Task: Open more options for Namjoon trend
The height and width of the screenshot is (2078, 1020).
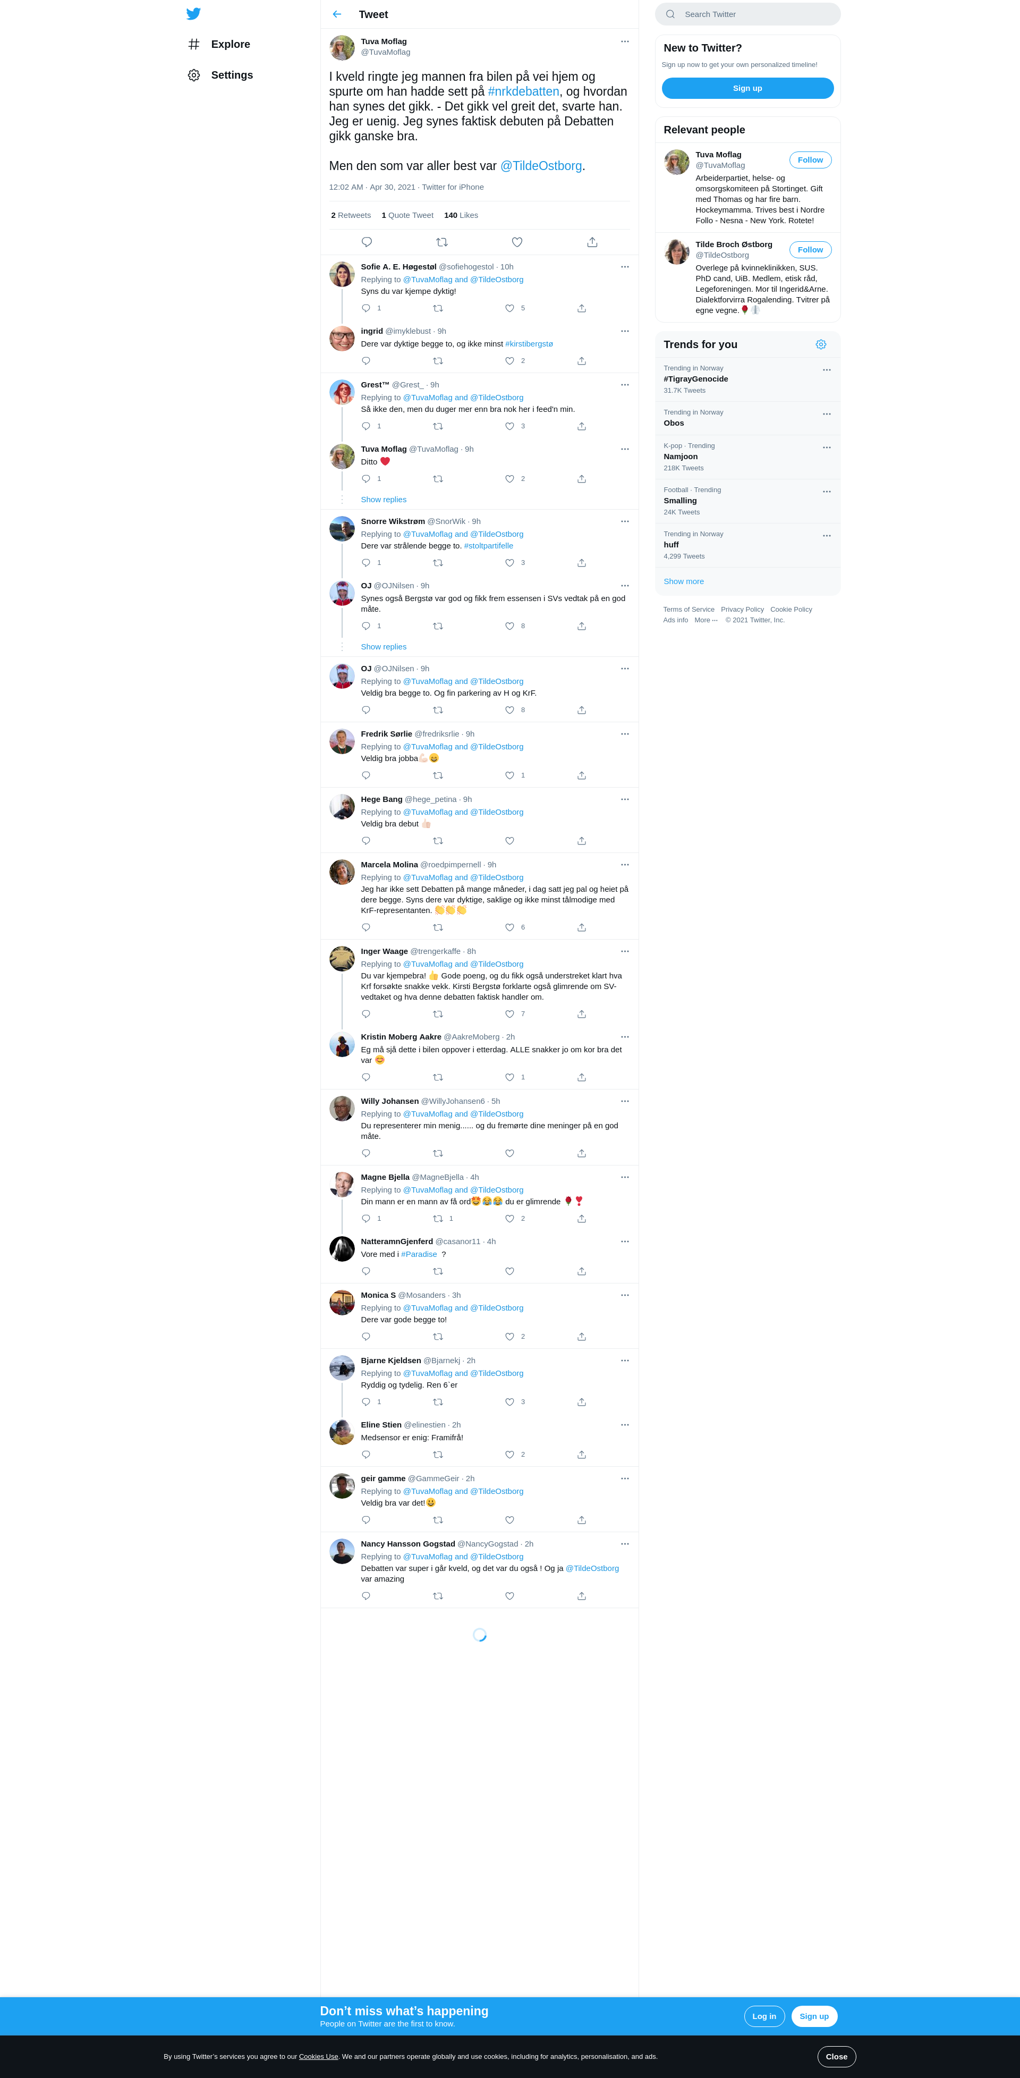Action: pos(827,447)
